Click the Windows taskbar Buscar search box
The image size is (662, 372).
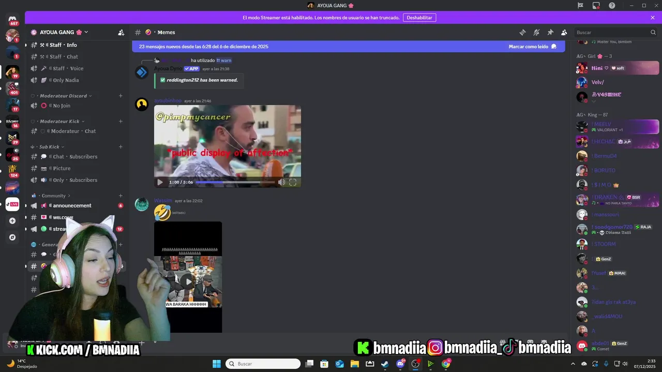[x=263, y=364]
